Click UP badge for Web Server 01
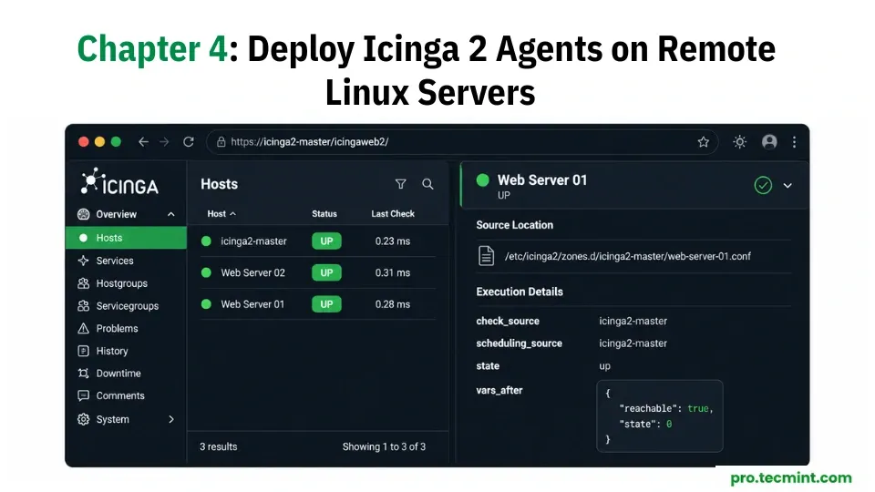 tap(326, 304)
